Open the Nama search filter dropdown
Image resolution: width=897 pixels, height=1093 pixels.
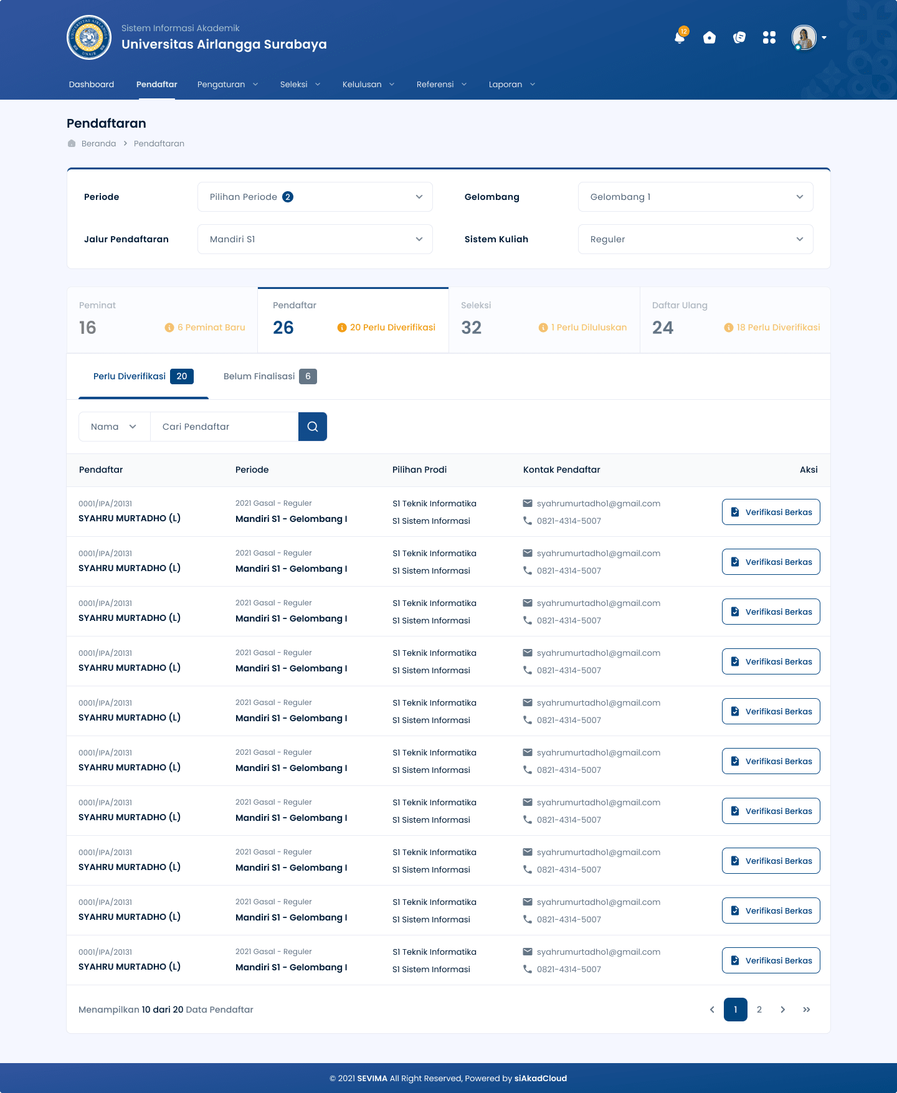click(115, 427)
